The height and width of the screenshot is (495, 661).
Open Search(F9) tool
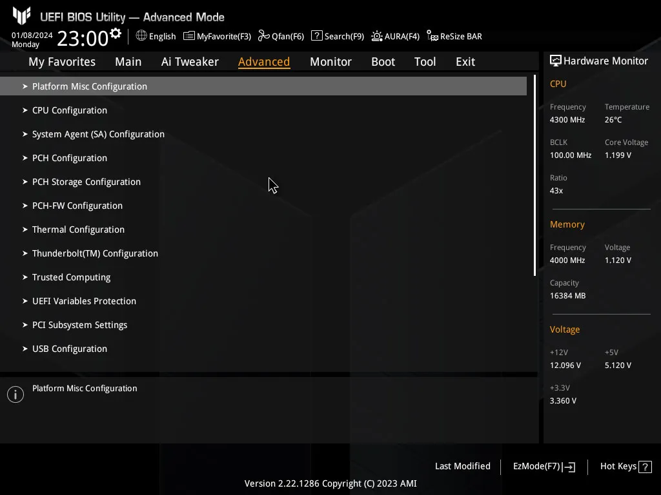(x=337, y=36)
